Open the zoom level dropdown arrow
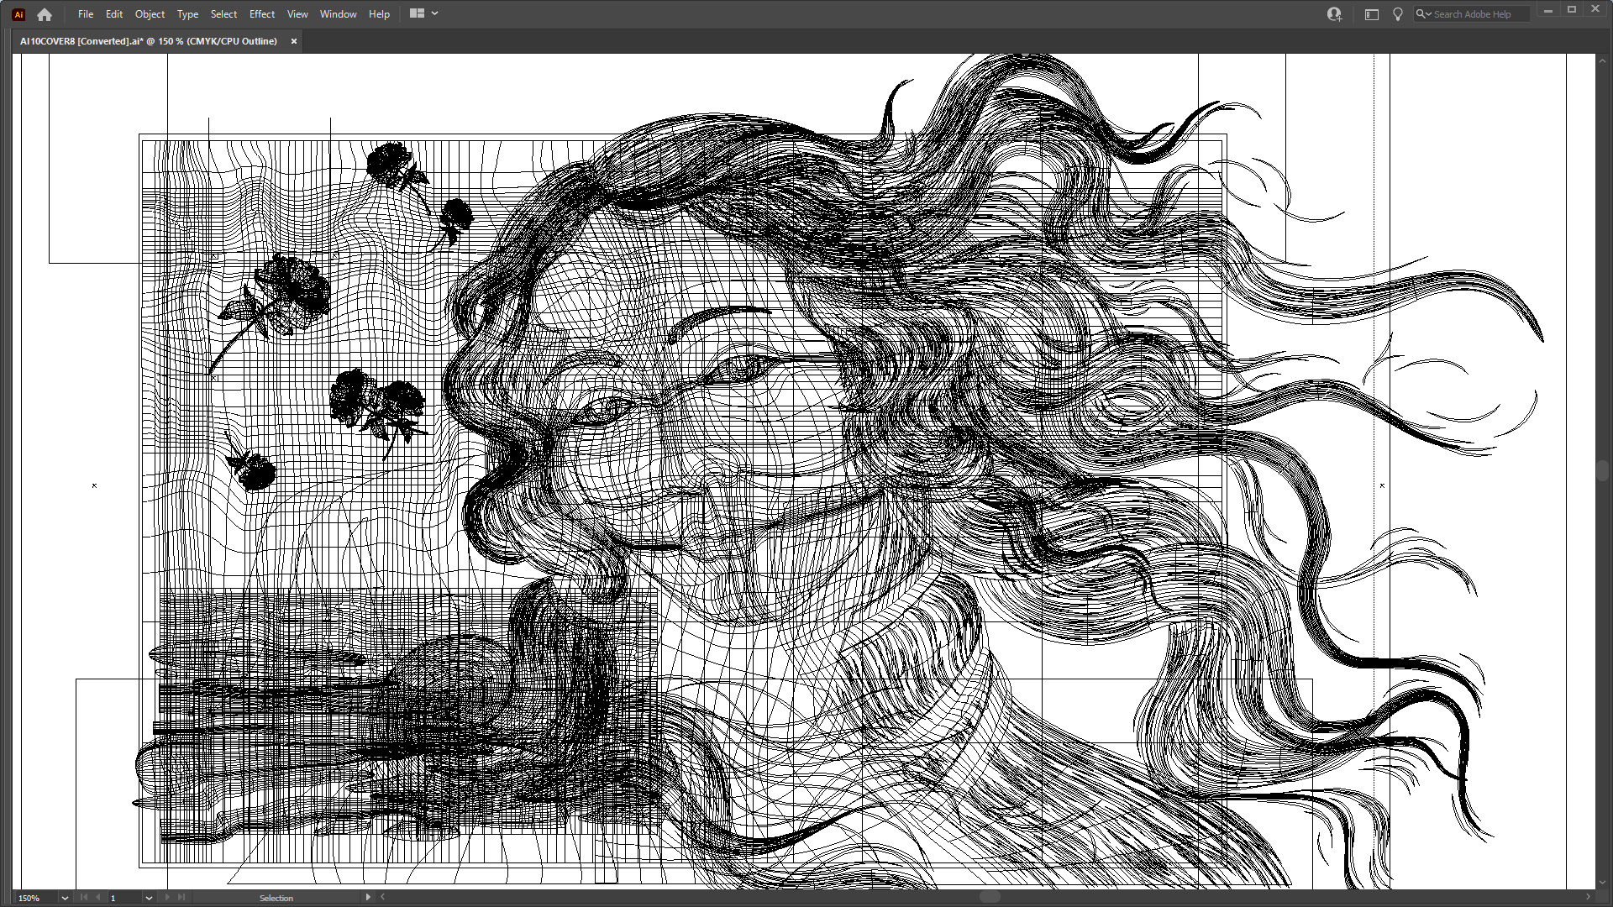 click(65, 898)
